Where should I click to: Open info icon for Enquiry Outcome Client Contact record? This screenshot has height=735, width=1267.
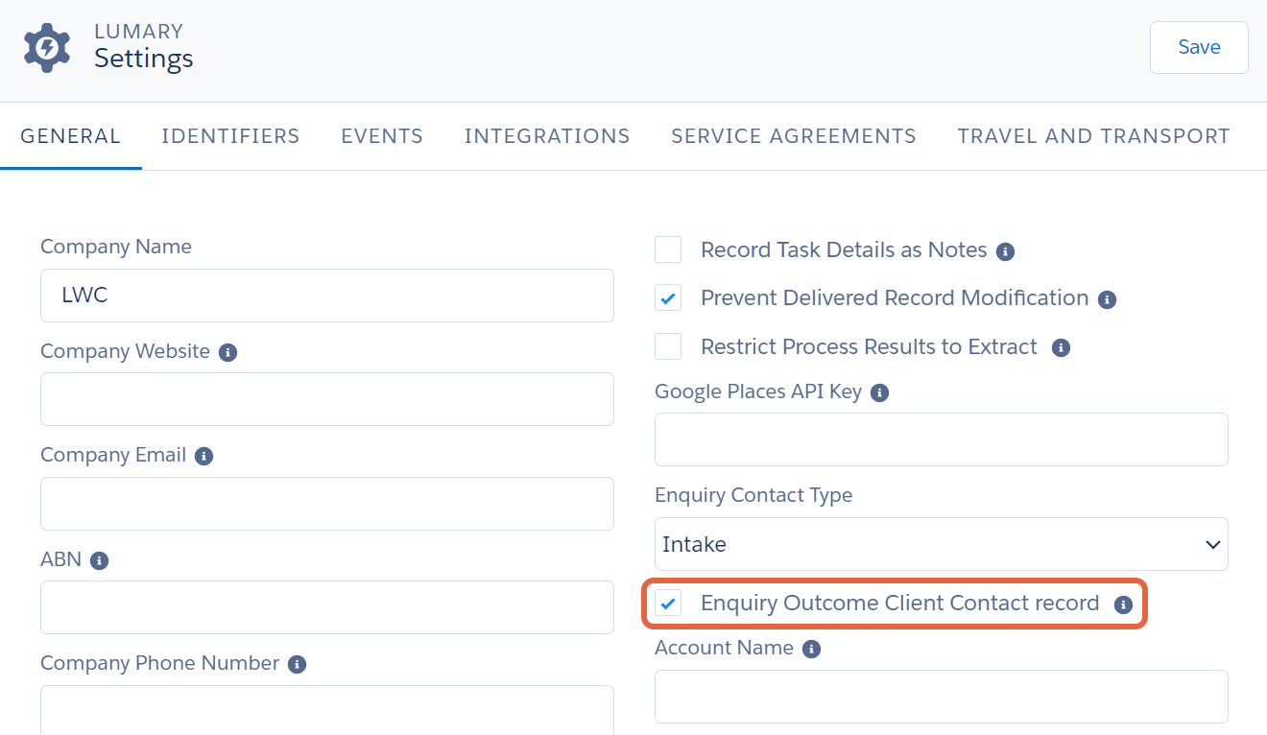tap(1123, 605)
